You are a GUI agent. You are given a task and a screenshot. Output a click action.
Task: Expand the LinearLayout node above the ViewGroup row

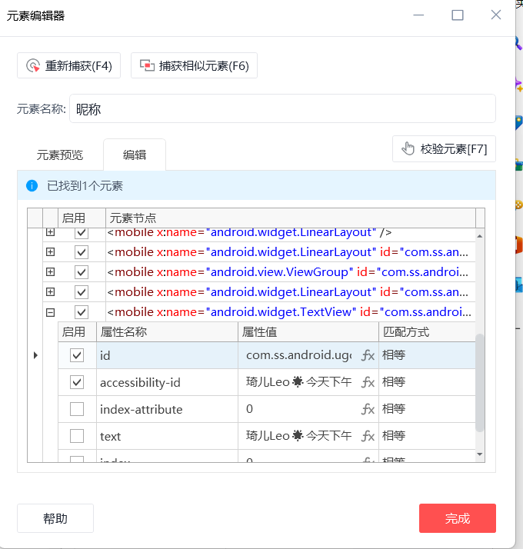[x=51, y=252]
